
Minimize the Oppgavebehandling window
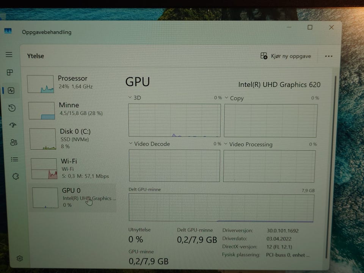(289, 27)
